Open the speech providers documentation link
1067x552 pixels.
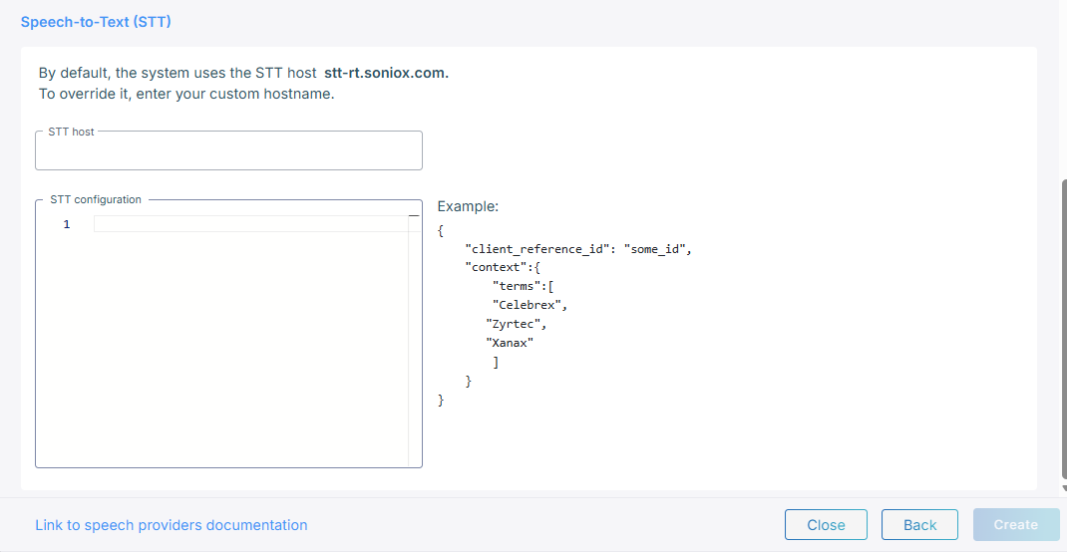[x=172, y=525]
